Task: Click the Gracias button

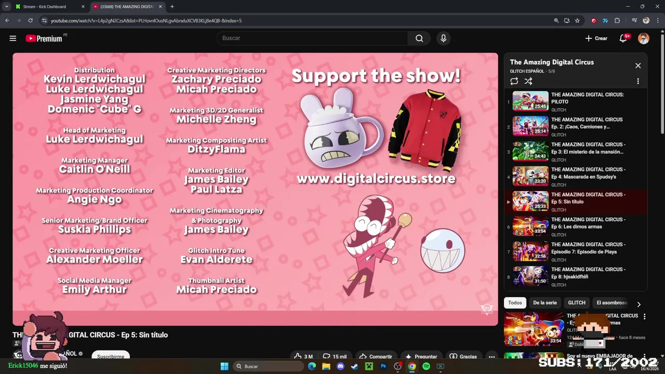Action: coord(463,356)
